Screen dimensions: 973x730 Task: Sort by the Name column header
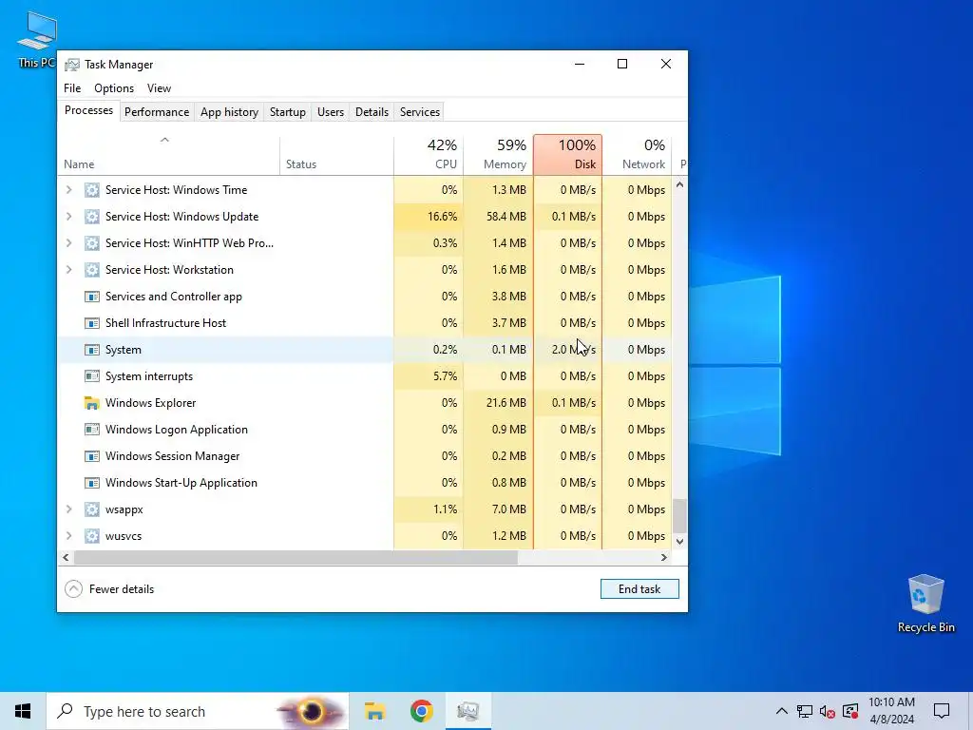click(x=169, y=155)
